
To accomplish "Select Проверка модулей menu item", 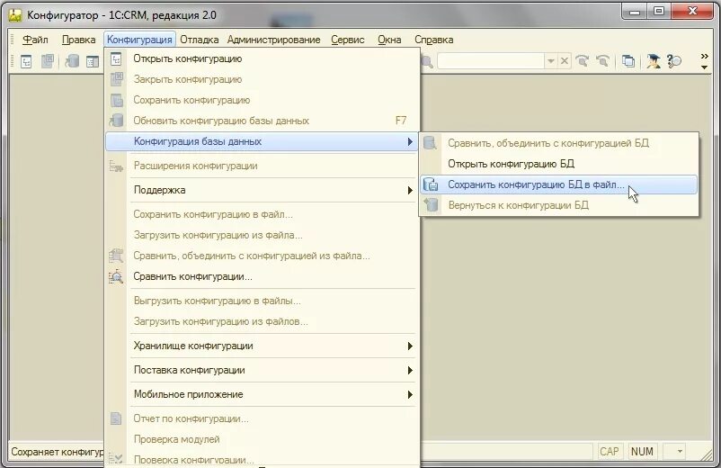I will click(x=263, y=439).
